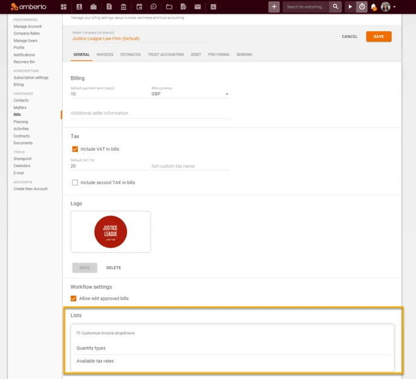
Task: Click the Set custom tax name field
Action: [190, 166]
